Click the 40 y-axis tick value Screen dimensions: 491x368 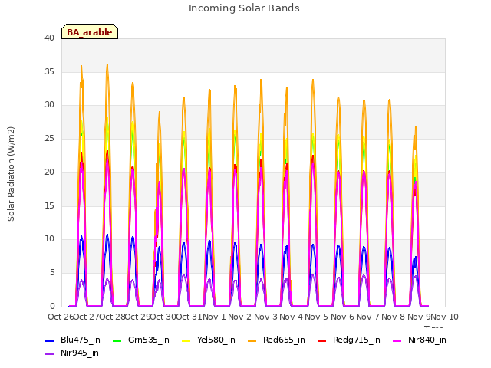click(49, 38)
